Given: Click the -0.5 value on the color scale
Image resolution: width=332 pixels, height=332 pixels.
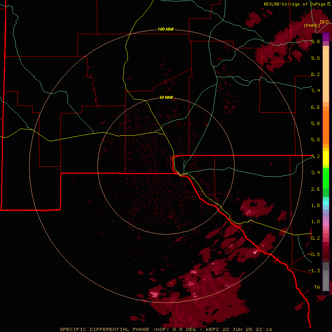Looking at the screenshot, I should [314, 255].
